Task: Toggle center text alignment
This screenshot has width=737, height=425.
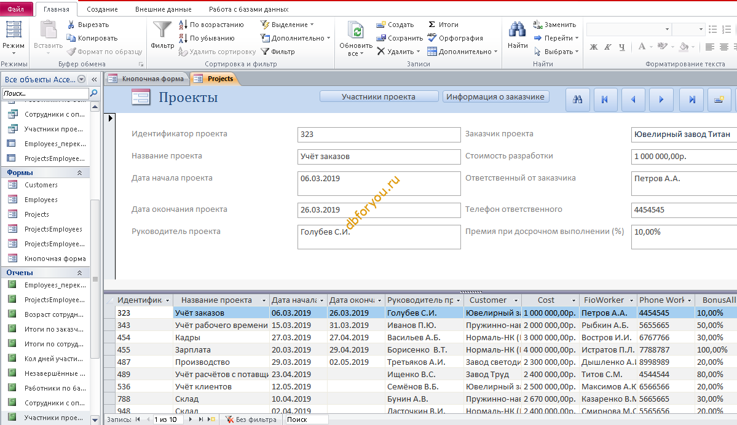Action: 724,47
